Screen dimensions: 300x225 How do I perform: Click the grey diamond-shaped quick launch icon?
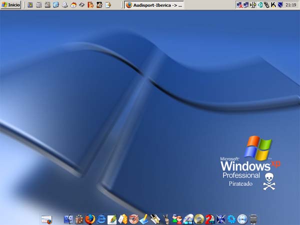[82, 5]
